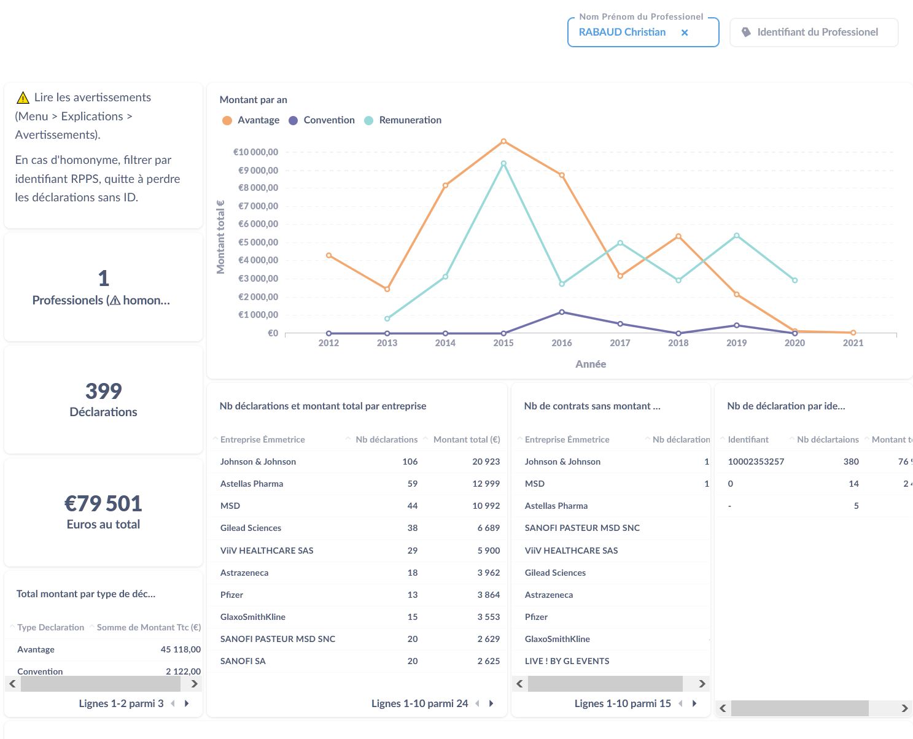
Task: Sort contracts table by Entreprise Émmetrice header
Action: click(x=567, y=439)
